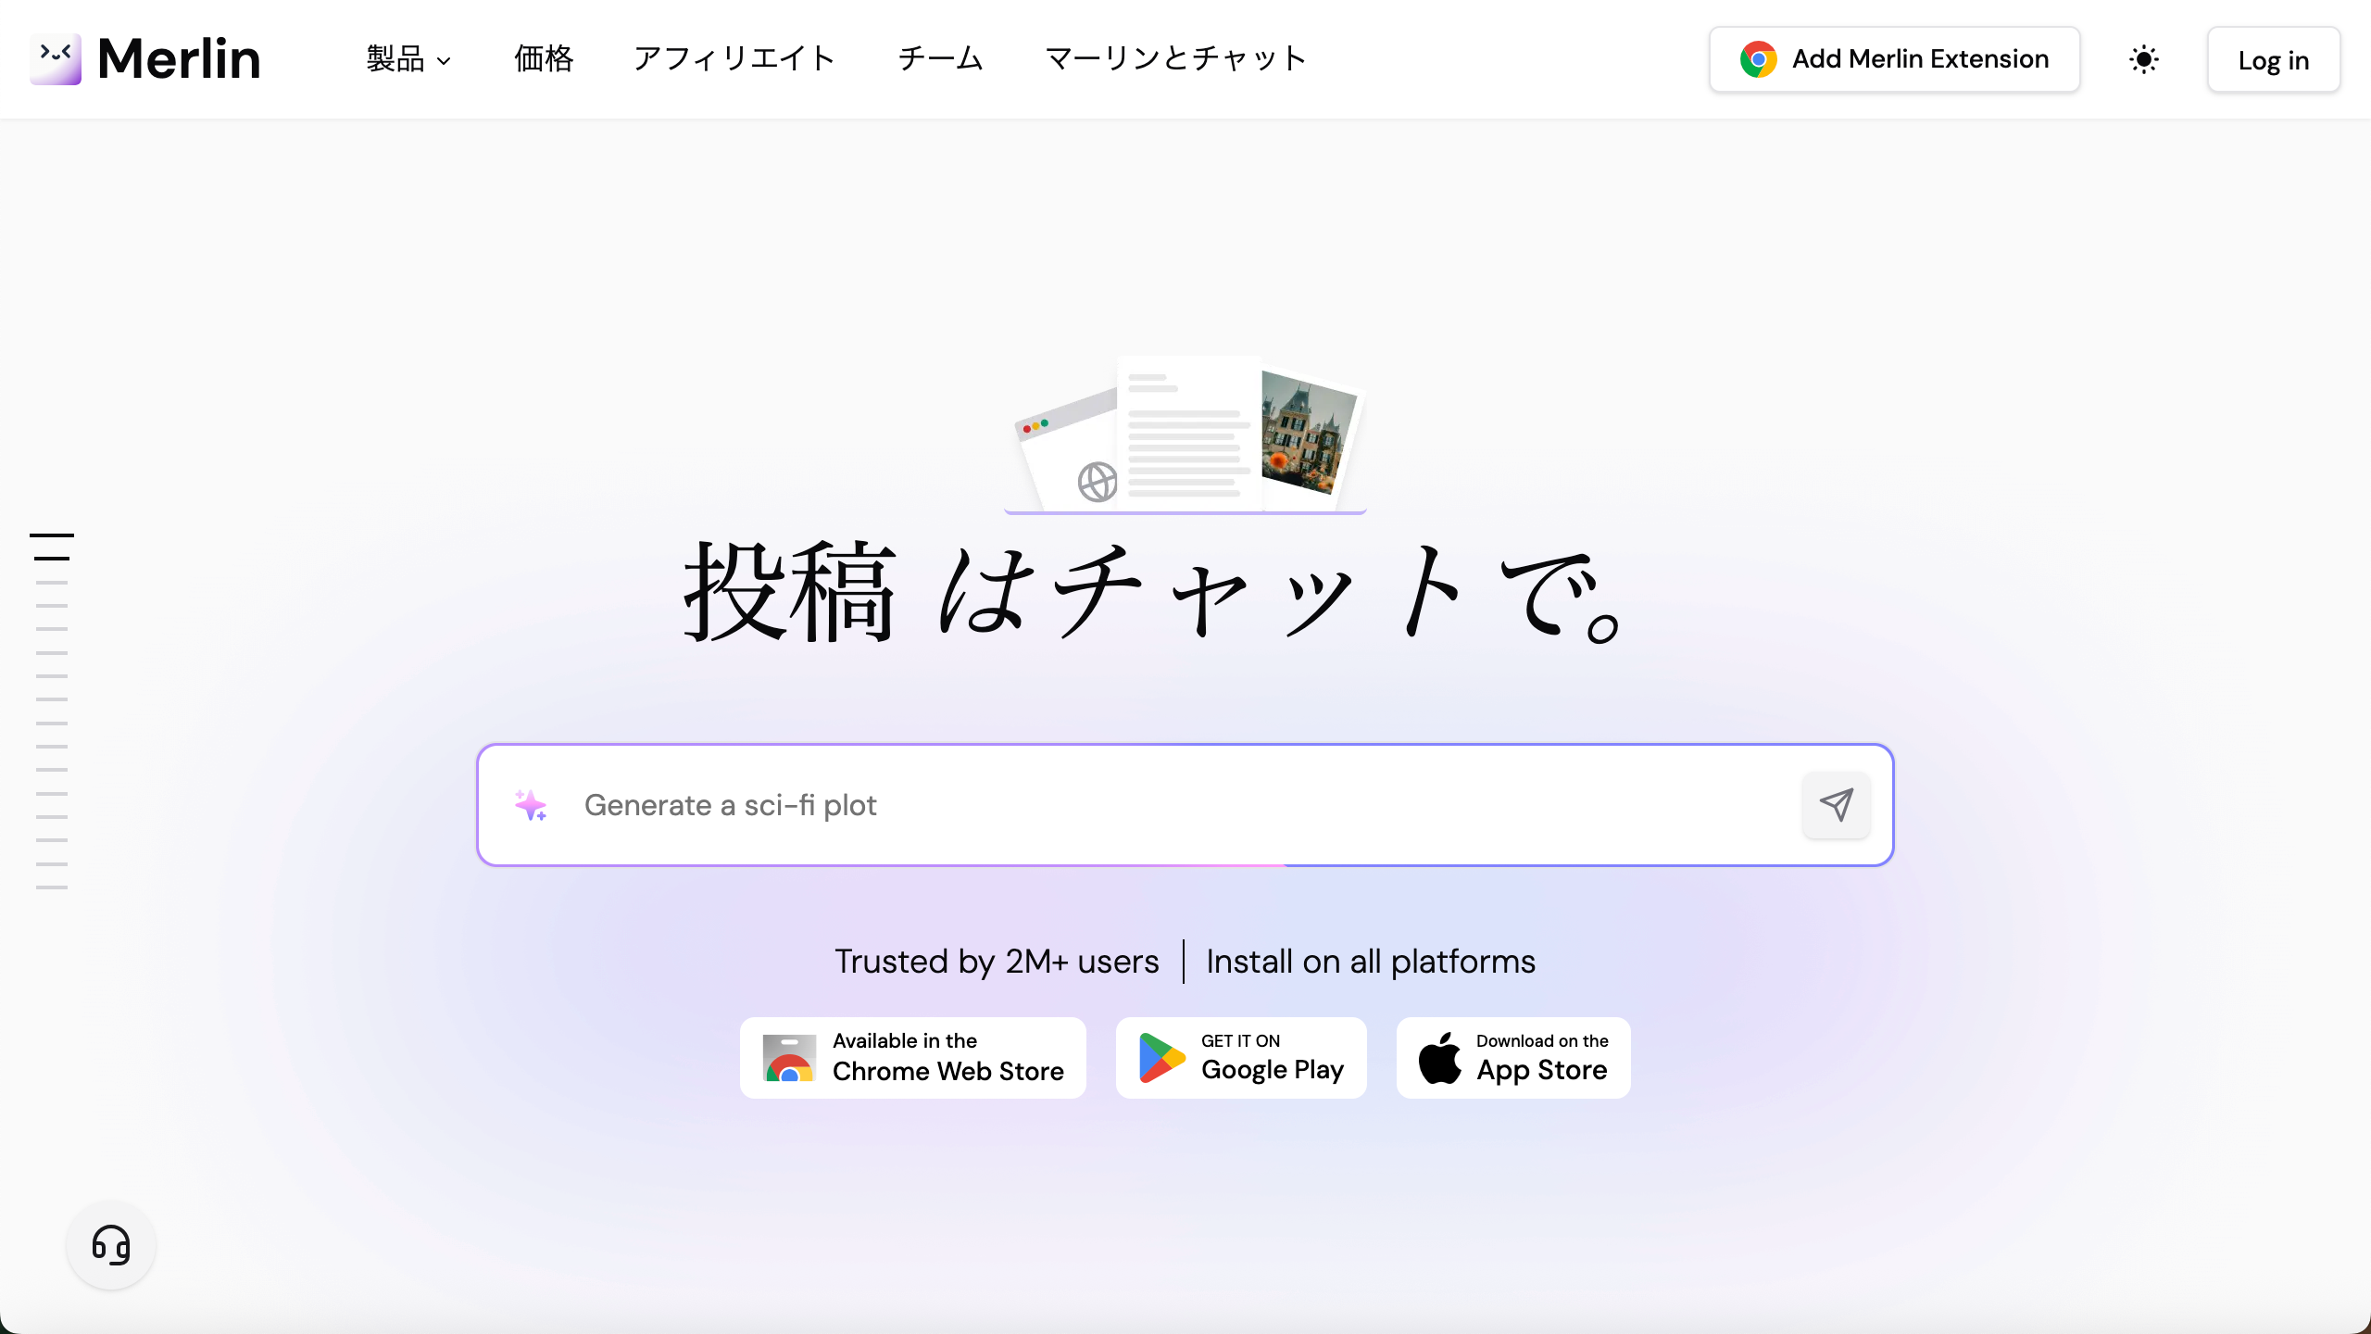Click the Chrome Web Store badge icon
This screenshot has height=1334, width=2371.
(789, 1058)
